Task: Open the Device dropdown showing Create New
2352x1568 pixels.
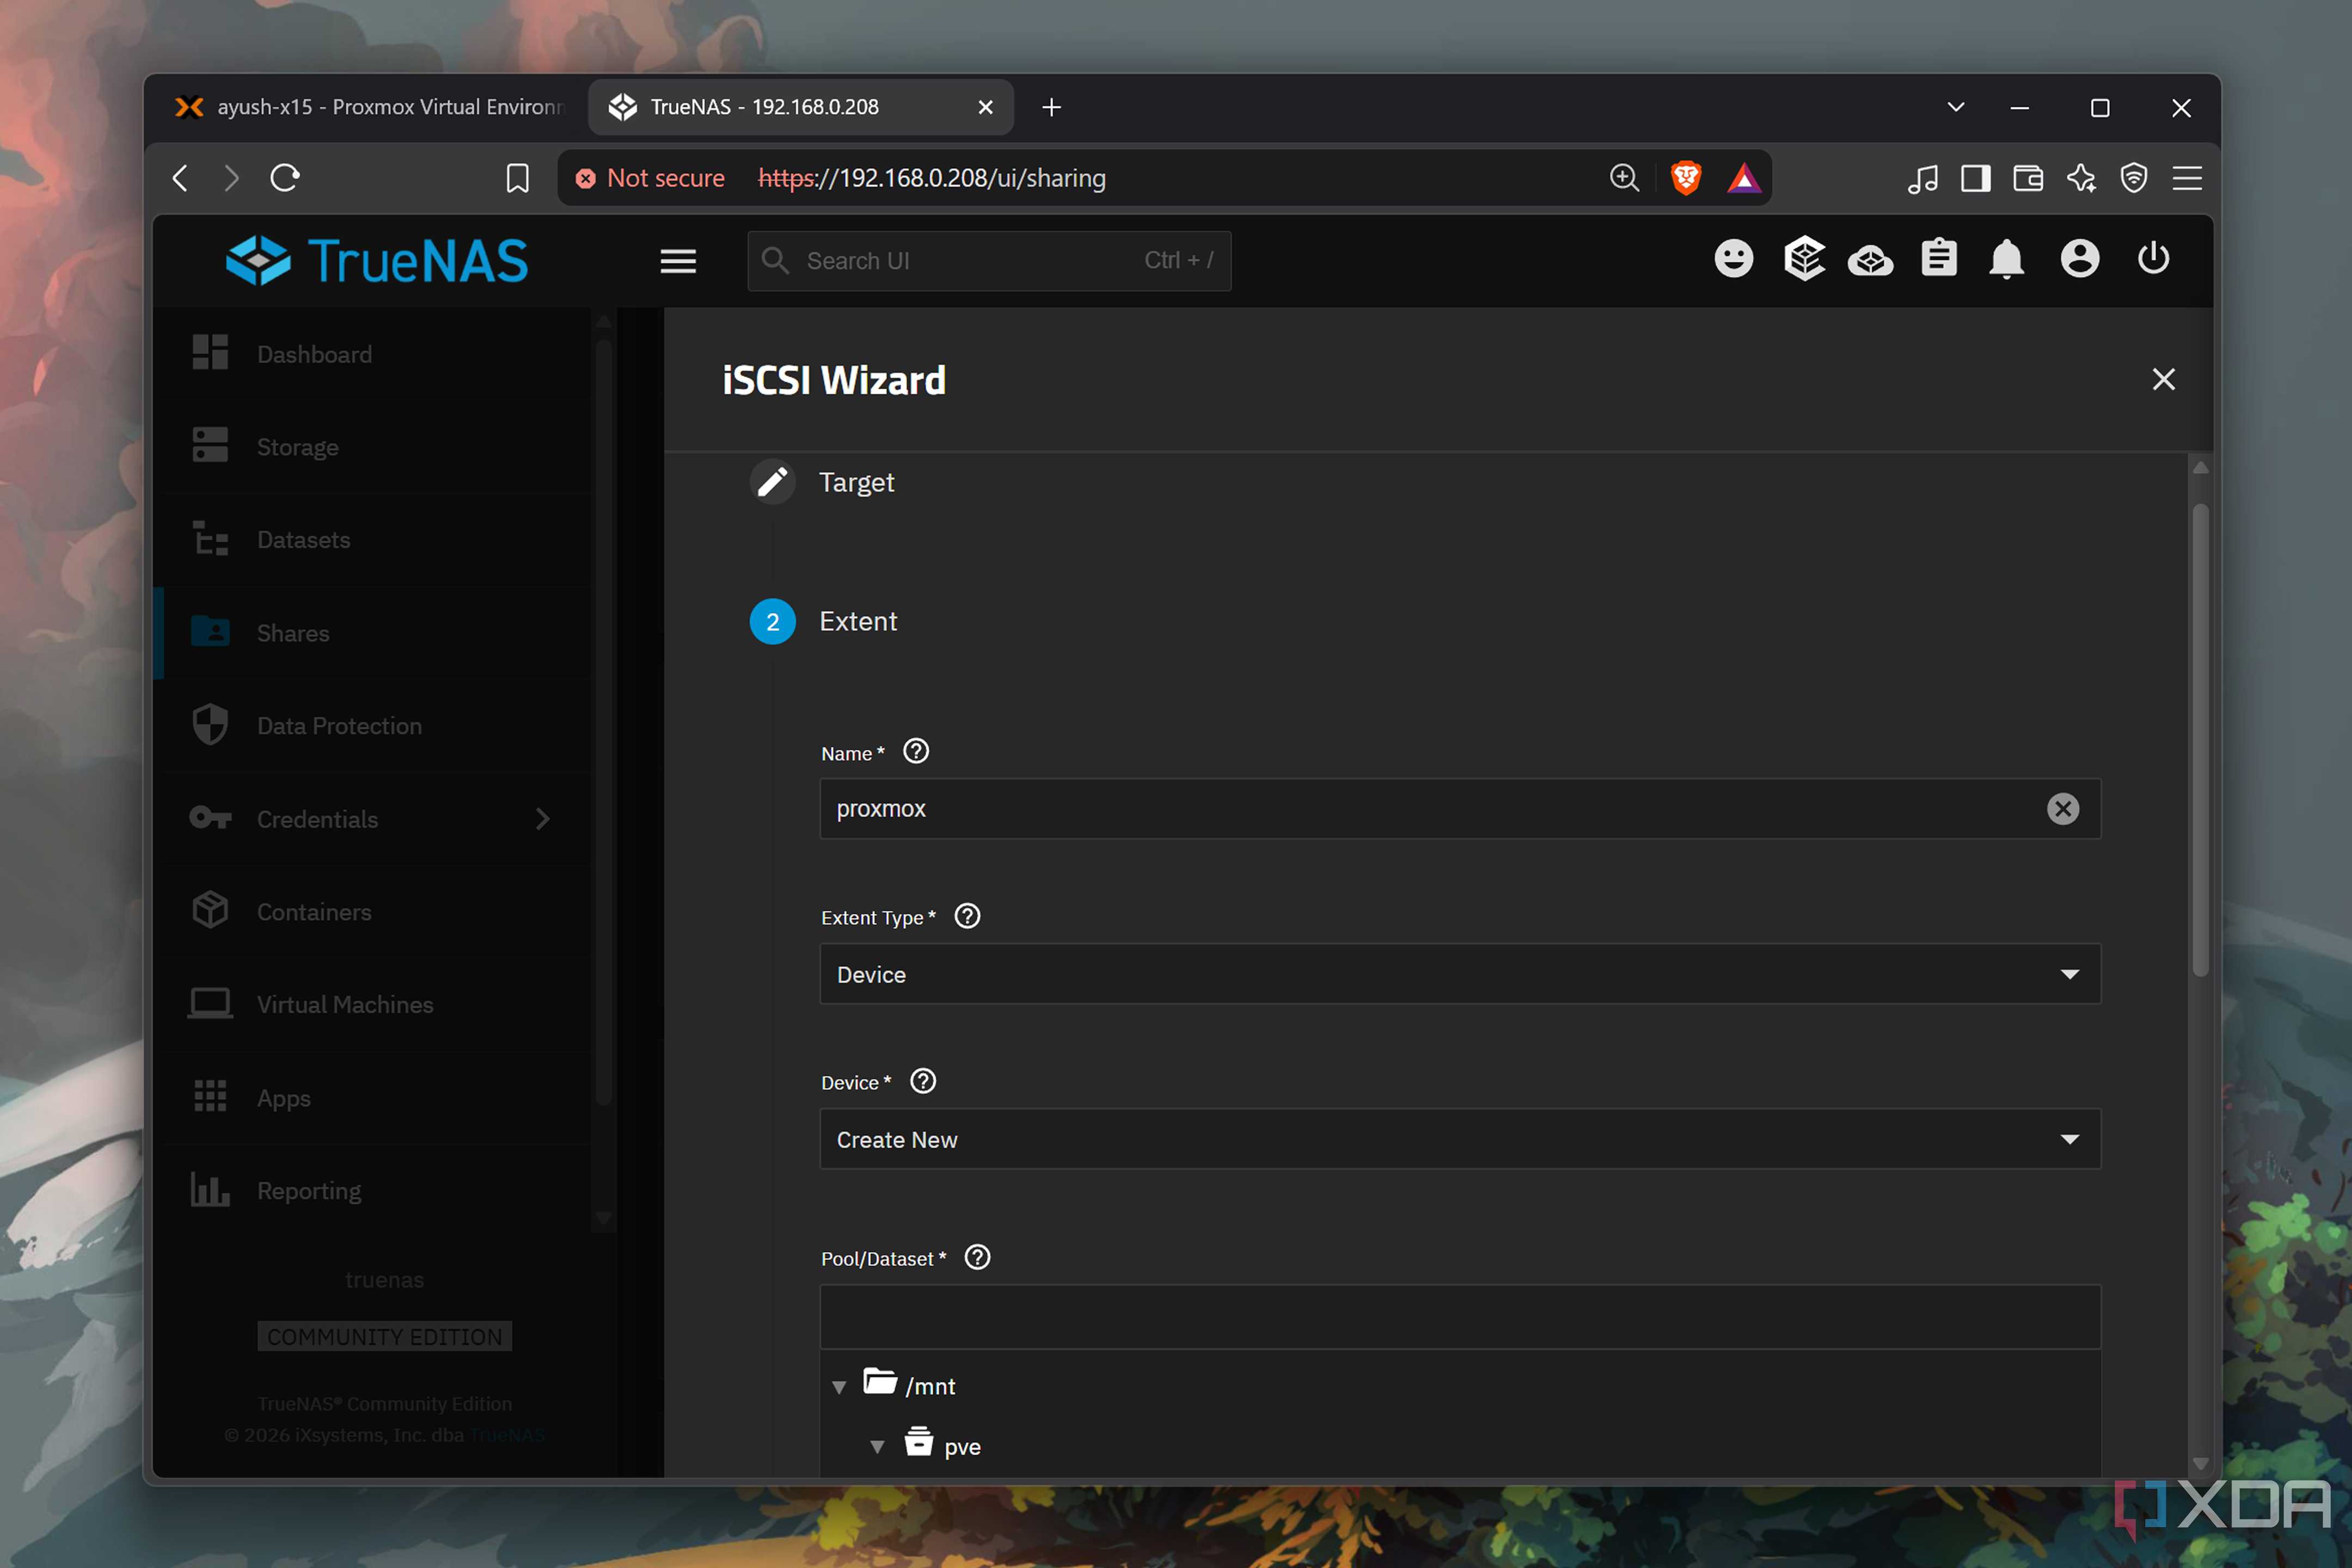Action: pos(1460,1139)
